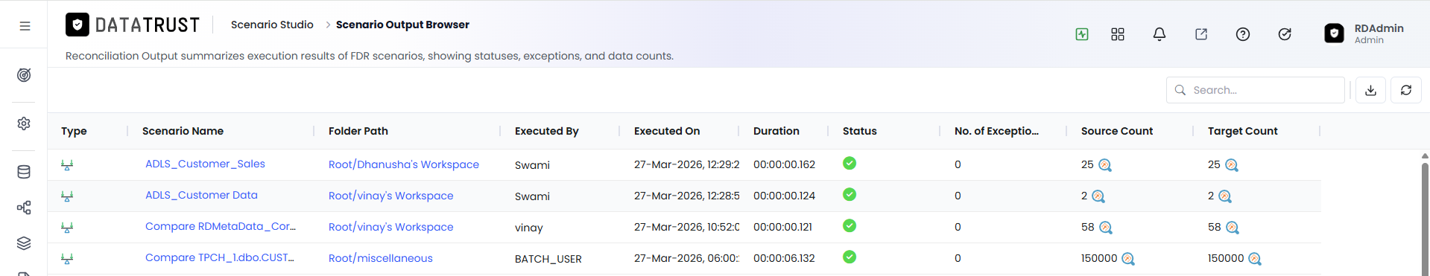
Task: View source data for count 150000
Action: (1128, 259)
